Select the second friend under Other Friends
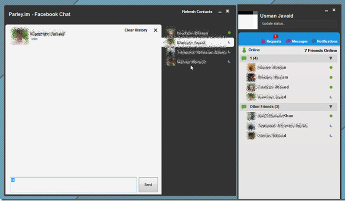345x201 pixels. pos(289,126)
